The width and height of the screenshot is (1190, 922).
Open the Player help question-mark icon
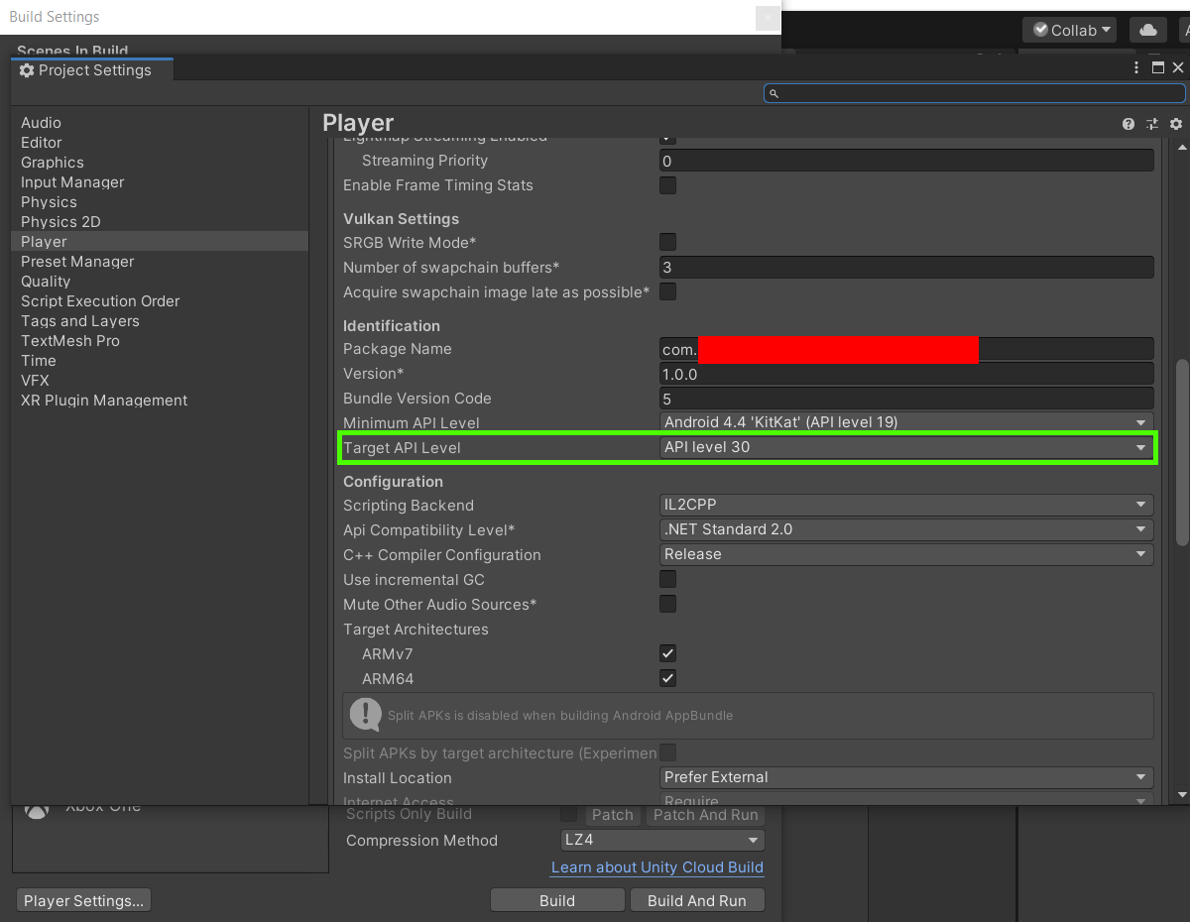[x=1129, y=124]
